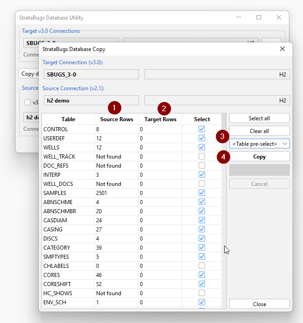This screenshot has width=303, height=323.
Task: Close the StrataBugs Database Utility window
Action: point(279,17)
